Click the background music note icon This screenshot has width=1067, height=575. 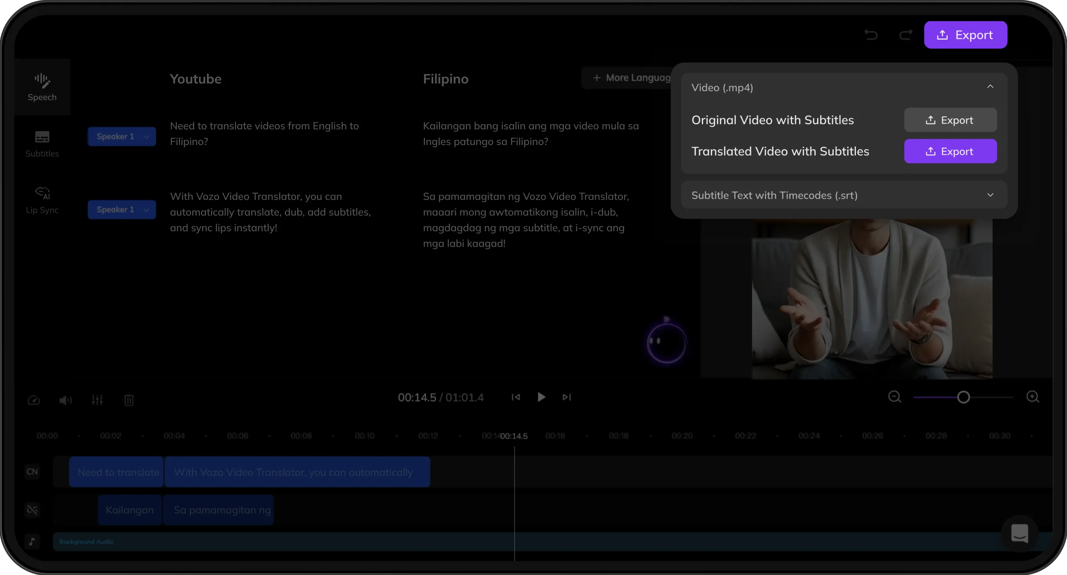click(x=32, y=541)
